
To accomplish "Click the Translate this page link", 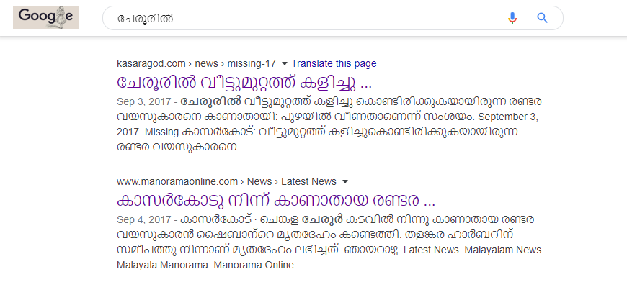I will [x=334, y=63].
